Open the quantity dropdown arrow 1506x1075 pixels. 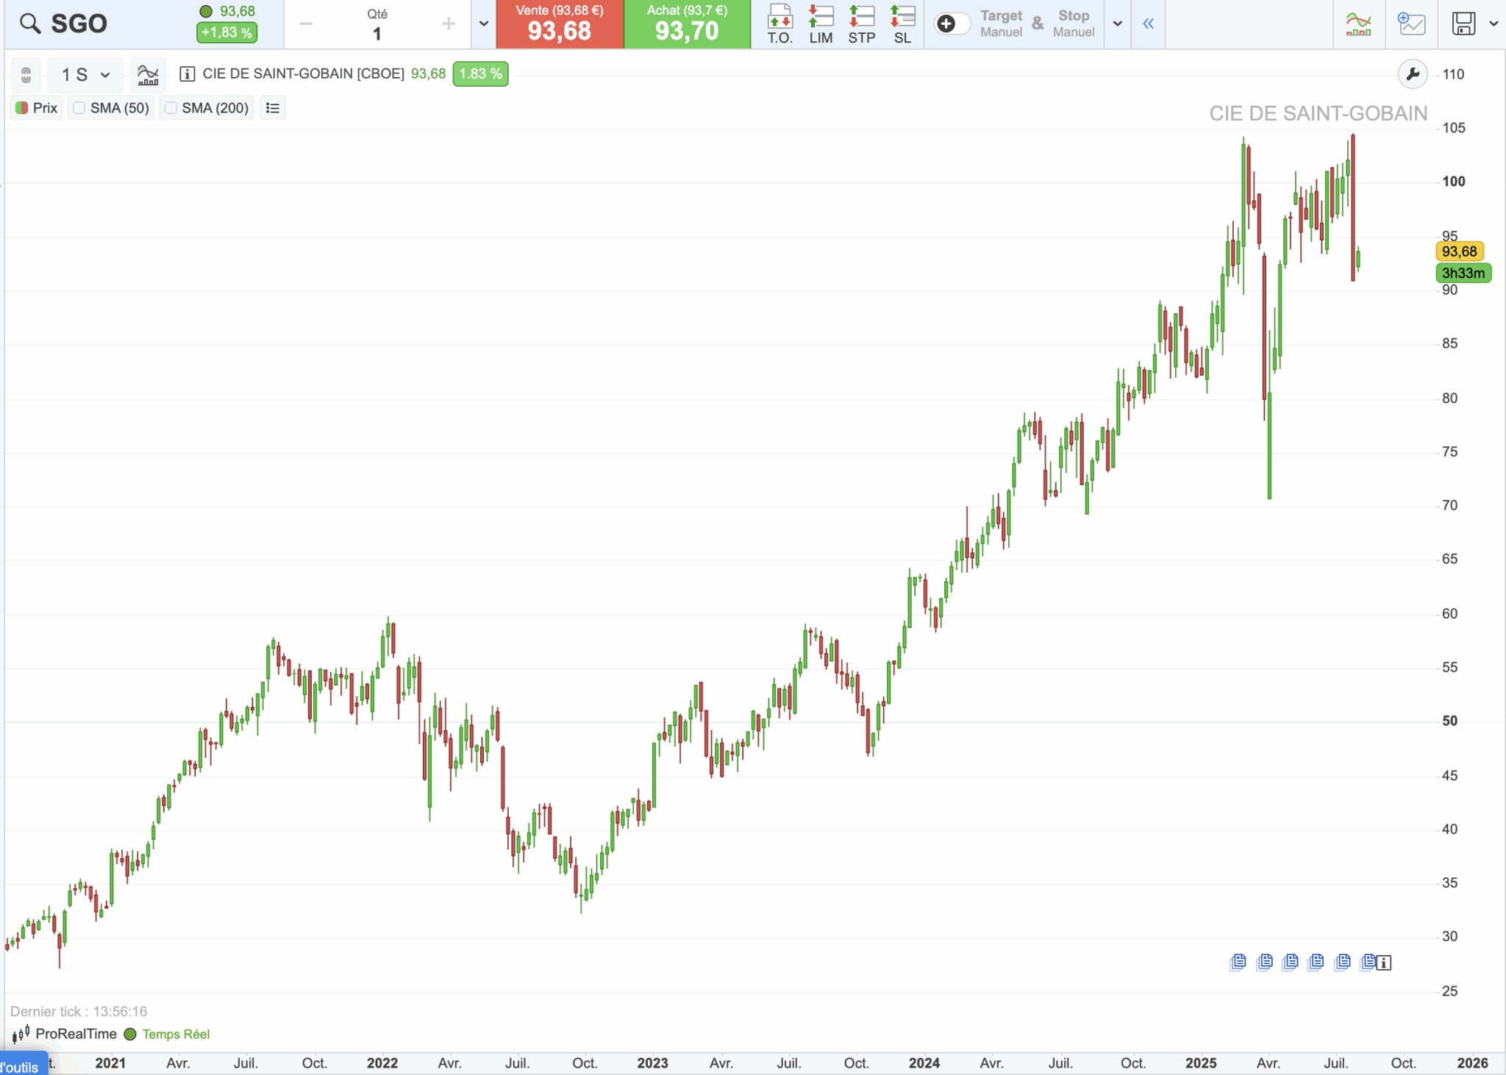484,24
